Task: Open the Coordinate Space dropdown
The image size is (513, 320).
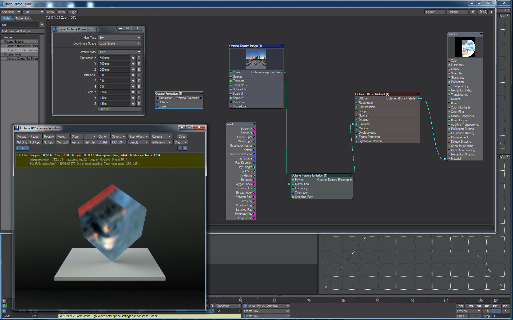Action: 120,43
